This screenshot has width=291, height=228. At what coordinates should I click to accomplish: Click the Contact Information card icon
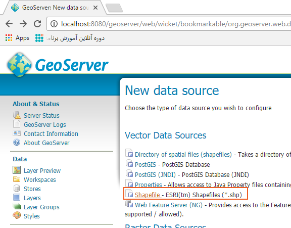pyautogui.click(x=17, y=133)
